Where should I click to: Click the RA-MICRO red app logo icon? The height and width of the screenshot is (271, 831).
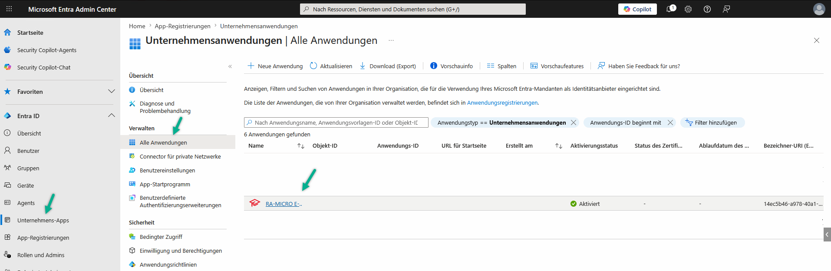pos(254,203)
